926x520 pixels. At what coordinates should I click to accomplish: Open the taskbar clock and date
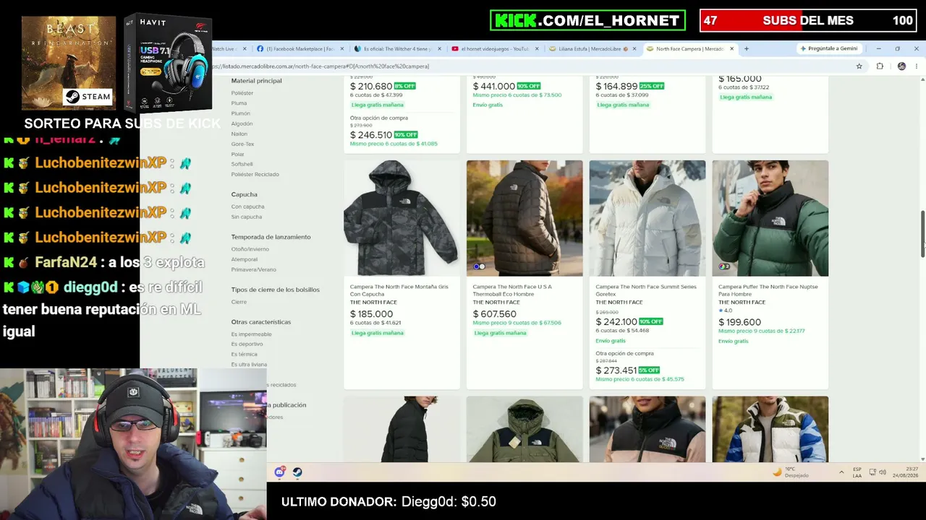pos(904,472)
